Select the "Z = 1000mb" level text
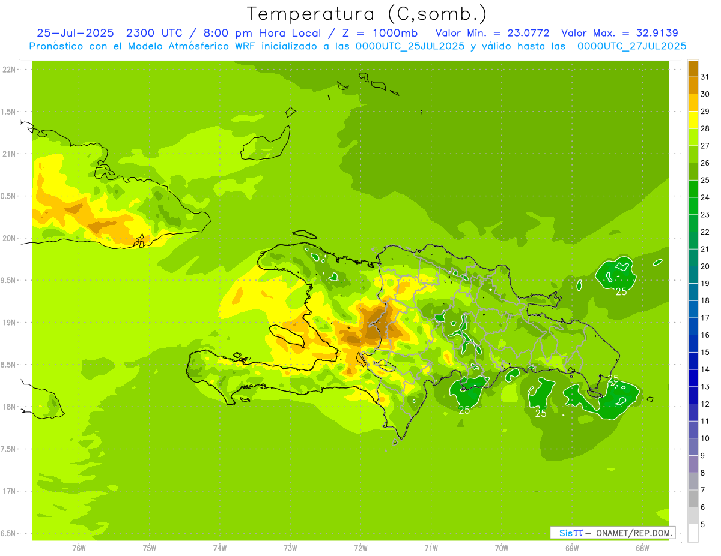Viewport: 721px width, 556px height. (x=381, y=33)
